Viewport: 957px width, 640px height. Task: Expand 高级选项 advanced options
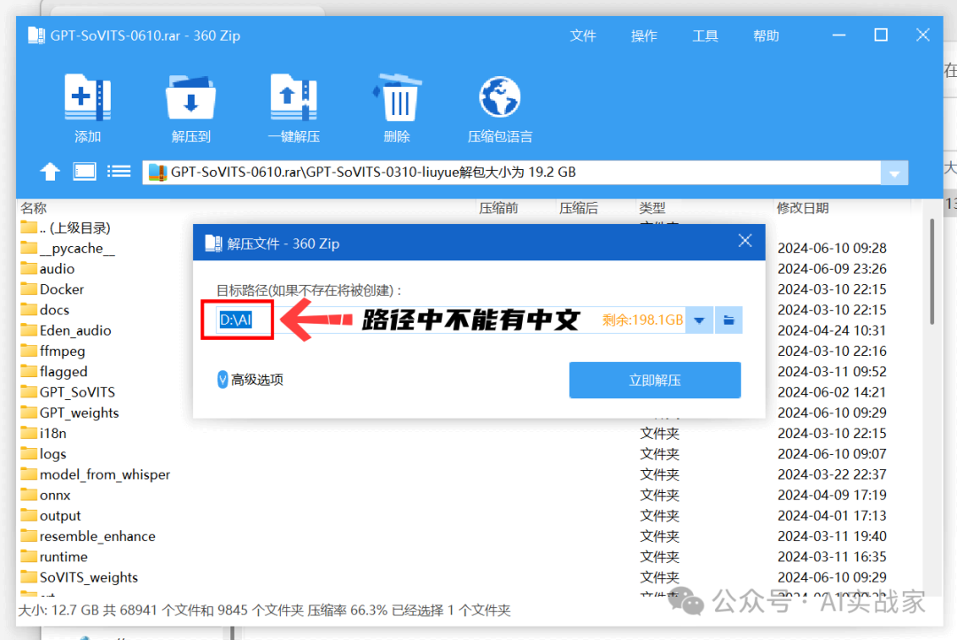250,380
